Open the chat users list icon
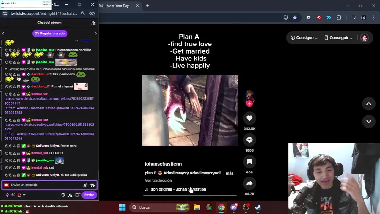The height and width of the screenshot is (214, 380). [93, 23]
